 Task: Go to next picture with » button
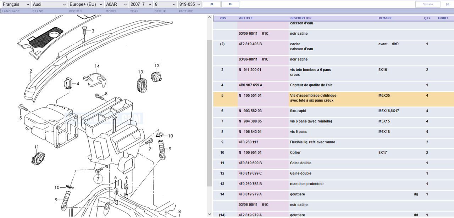pyautogui.click(x=230, y=4)
